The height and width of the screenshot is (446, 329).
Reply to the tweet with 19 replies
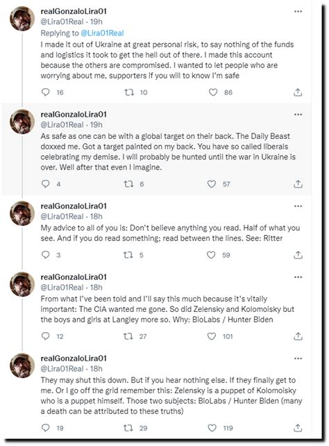[46, 428]
